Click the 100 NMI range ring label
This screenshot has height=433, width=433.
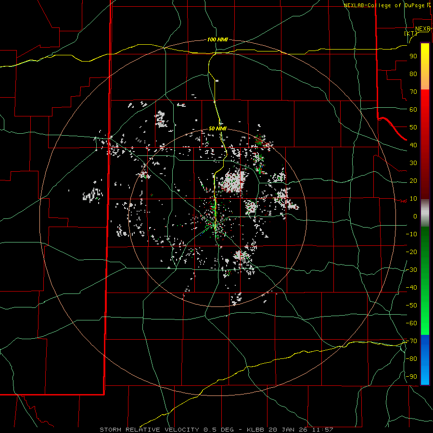tap(217, 40)
